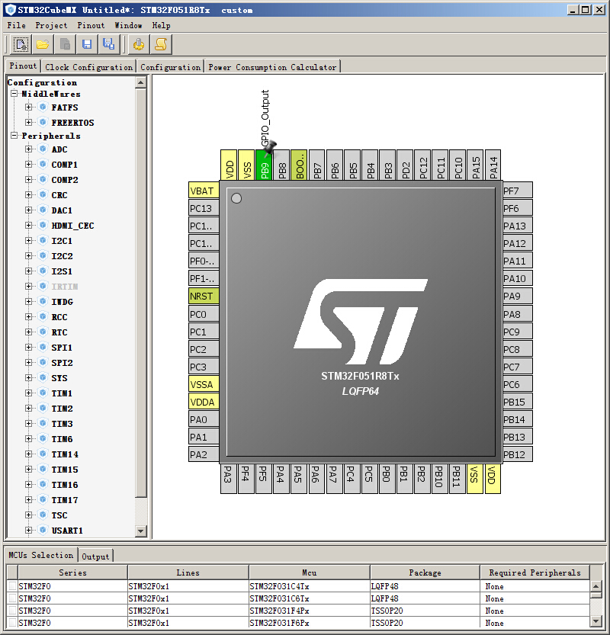Click the Package column header
The image size is (610, 635).
(x=425, y=572)
